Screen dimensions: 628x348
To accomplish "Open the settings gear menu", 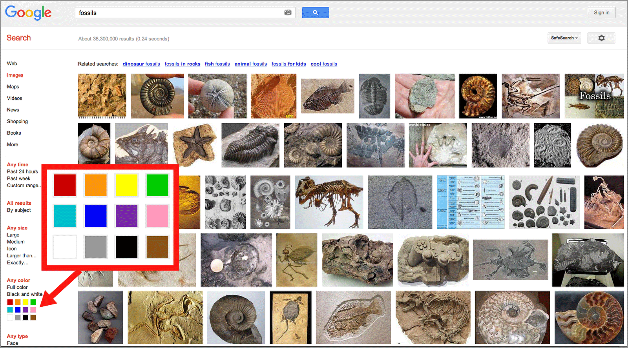I will 601,38.
